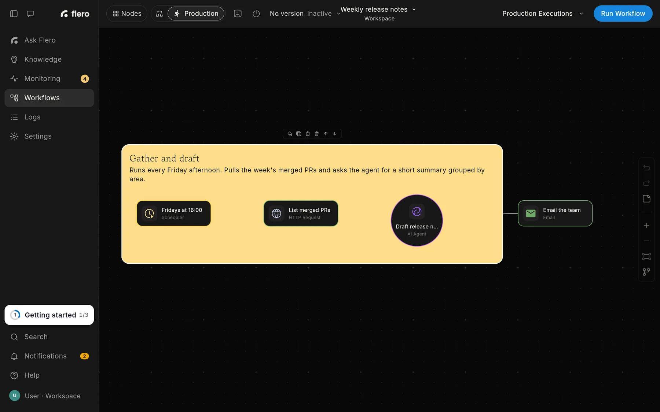
Task: Go to the Knowledge section
Action: pyautogui.click(x=49, y=59)
